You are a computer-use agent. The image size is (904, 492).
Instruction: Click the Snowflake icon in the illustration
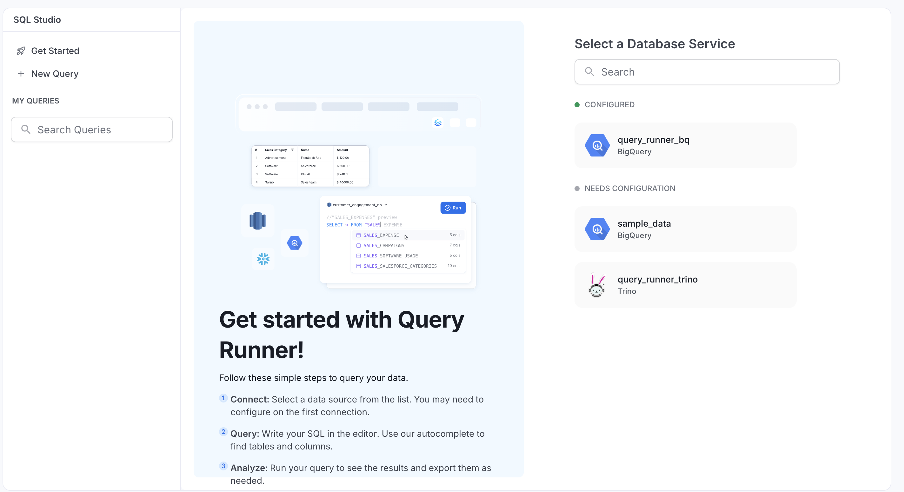[x=263, y=259]
